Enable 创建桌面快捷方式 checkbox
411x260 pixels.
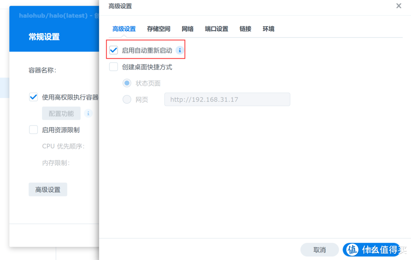(113, 67)
